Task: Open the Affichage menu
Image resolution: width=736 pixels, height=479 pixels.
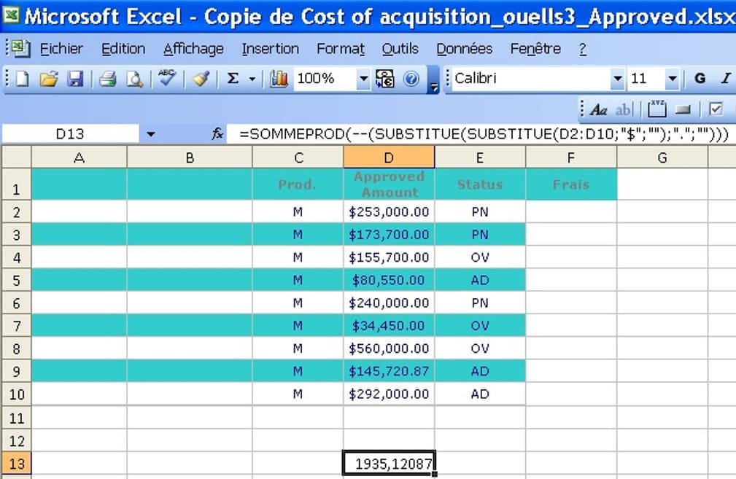Action: [193, 49]
